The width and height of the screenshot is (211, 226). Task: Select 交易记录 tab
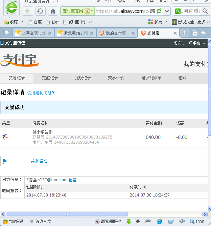tap(17, 78)
